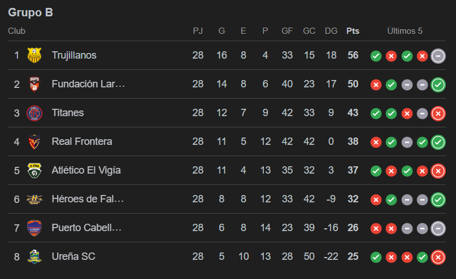Click Titanes' latest loss icon
The image size is (456, 279).
coord(437,113)
